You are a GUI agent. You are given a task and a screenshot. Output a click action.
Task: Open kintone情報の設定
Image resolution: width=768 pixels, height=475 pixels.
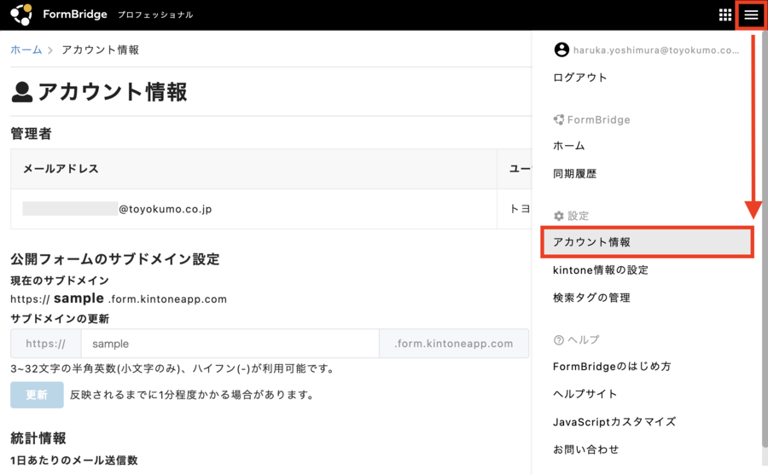[601, 269]
